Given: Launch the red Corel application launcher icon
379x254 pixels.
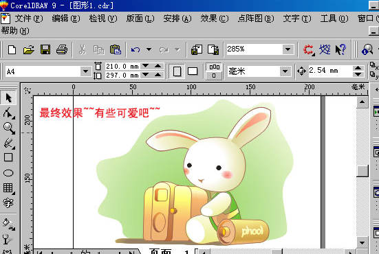Looking at the screenshot, I should 309,50.
